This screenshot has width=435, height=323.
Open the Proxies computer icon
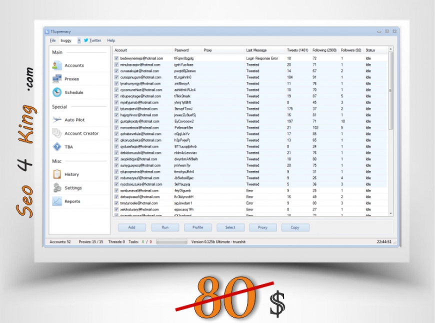point(57,79)
